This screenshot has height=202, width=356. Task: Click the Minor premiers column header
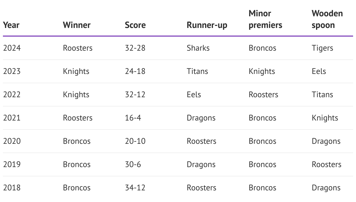[265, 19]
